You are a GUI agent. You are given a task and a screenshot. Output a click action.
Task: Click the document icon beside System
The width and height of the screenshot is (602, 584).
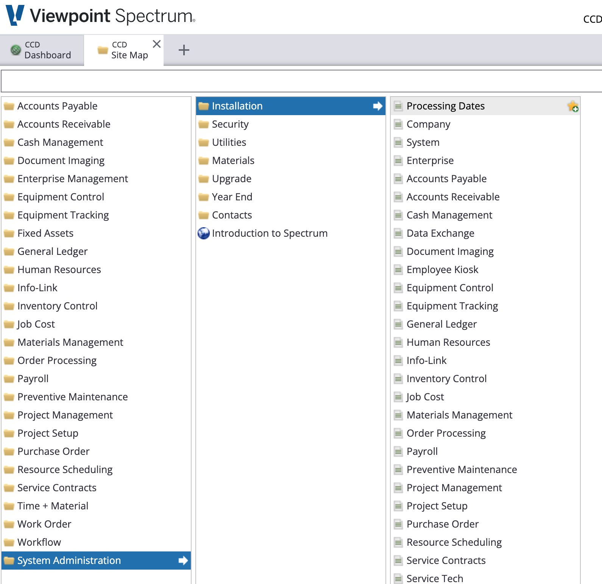click(x=398, y=142)
